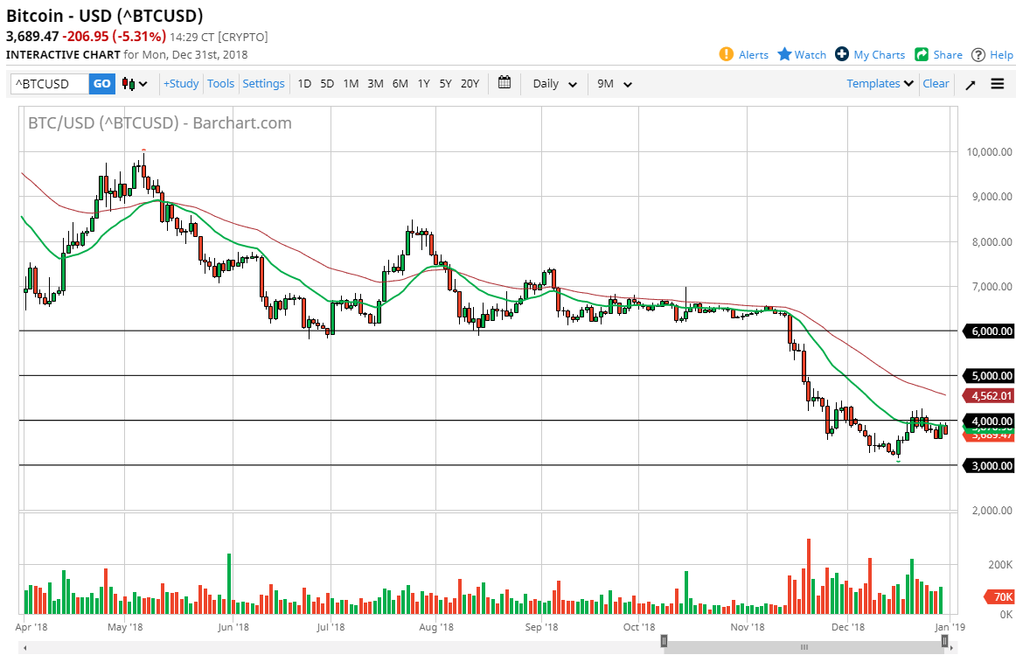Select the 5D timeframe

[x=327, y=83]
